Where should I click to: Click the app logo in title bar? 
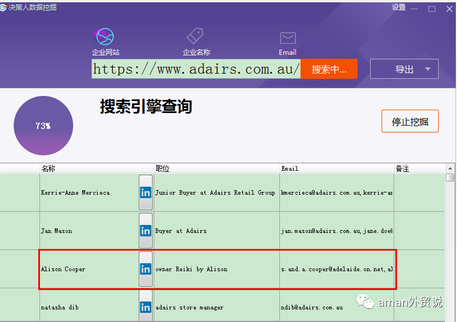click(3, 7)
